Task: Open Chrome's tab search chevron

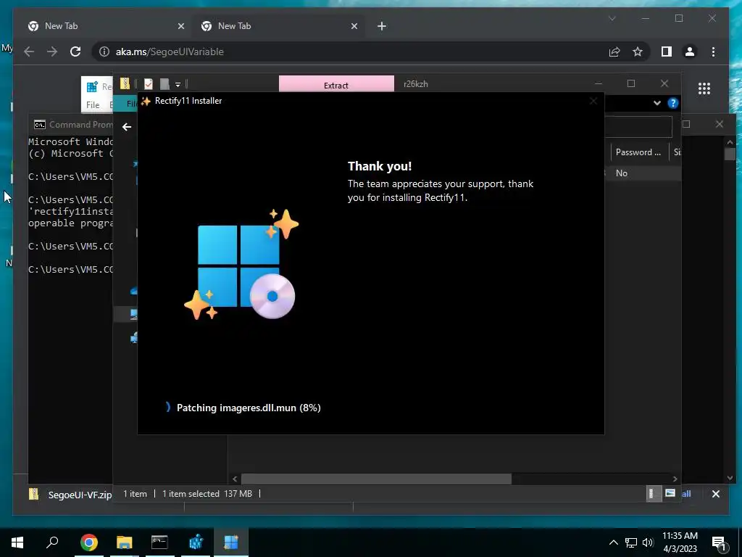Action: pyautogui.click(x=612, y=18)
